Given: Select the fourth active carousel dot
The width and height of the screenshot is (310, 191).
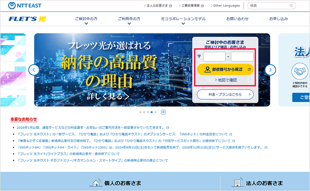Looking at the screenshot, I should 151,112.
